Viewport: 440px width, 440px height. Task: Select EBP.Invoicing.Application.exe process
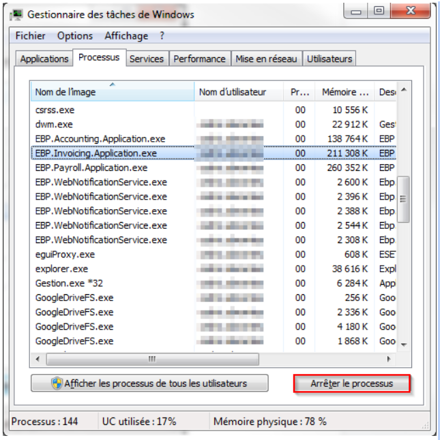pos(214,153)
